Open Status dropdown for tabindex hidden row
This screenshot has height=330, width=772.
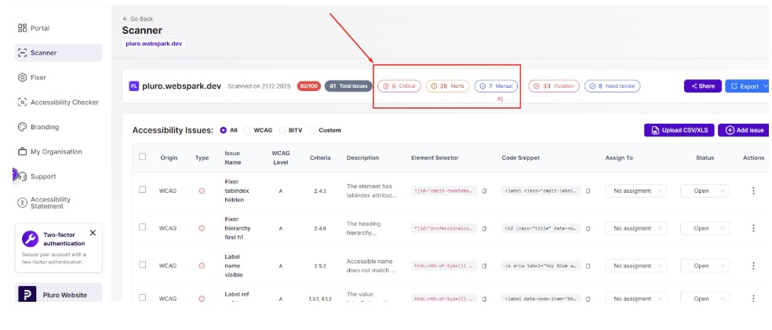705,190
